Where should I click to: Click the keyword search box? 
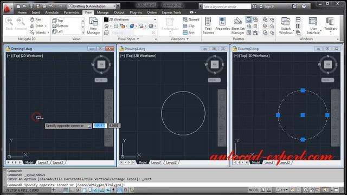tap(227, 6)
